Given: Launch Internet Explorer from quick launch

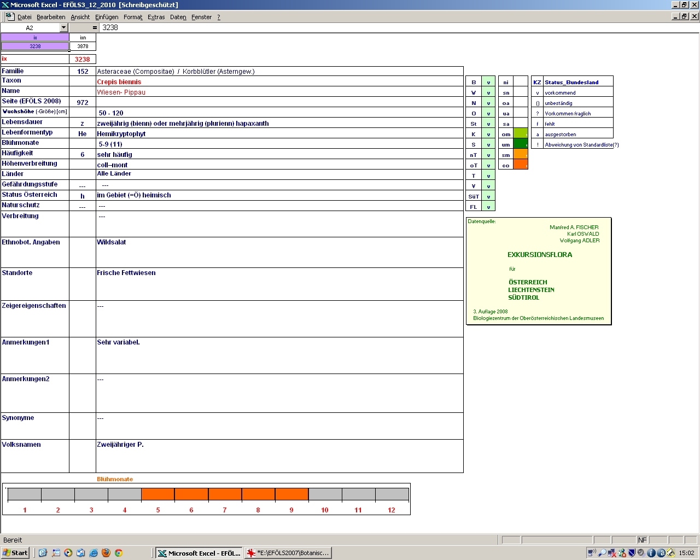Looking at the screenshot, I should click(x=93, y=553).
